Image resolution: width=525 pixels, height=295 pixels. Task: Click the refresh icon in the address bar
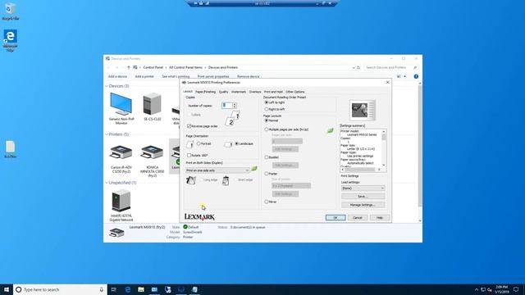(x=358, y=67)
